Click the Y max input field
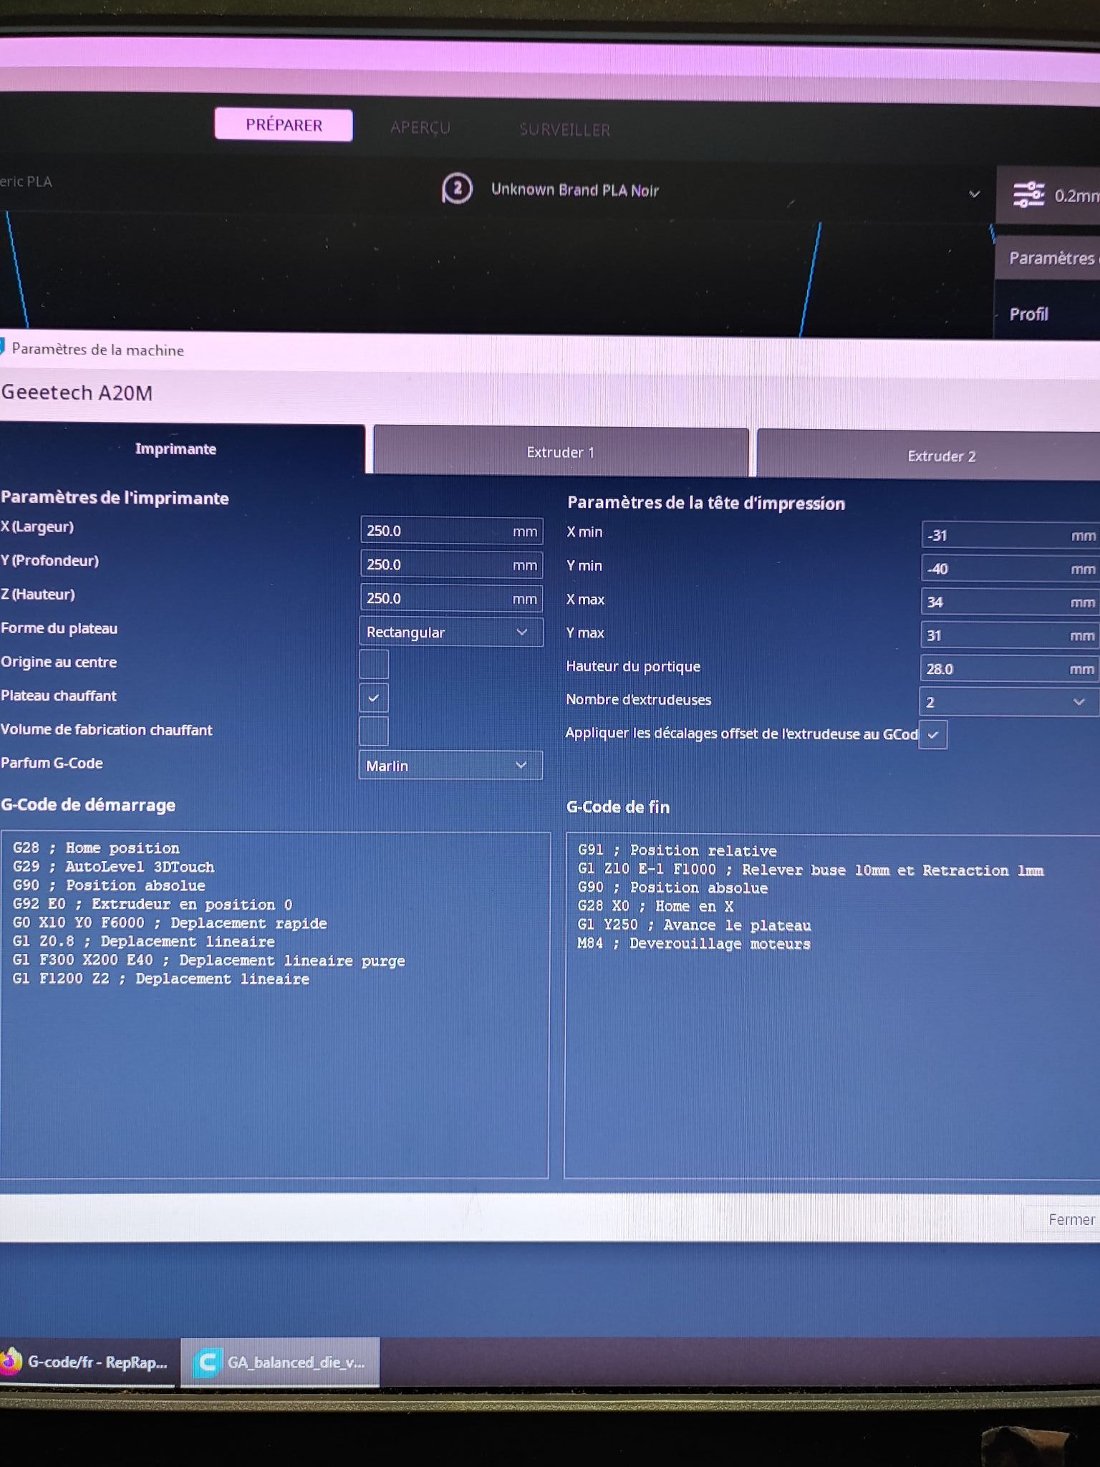This screenshot has width=1100, height=1467. tap(1010, 635)
